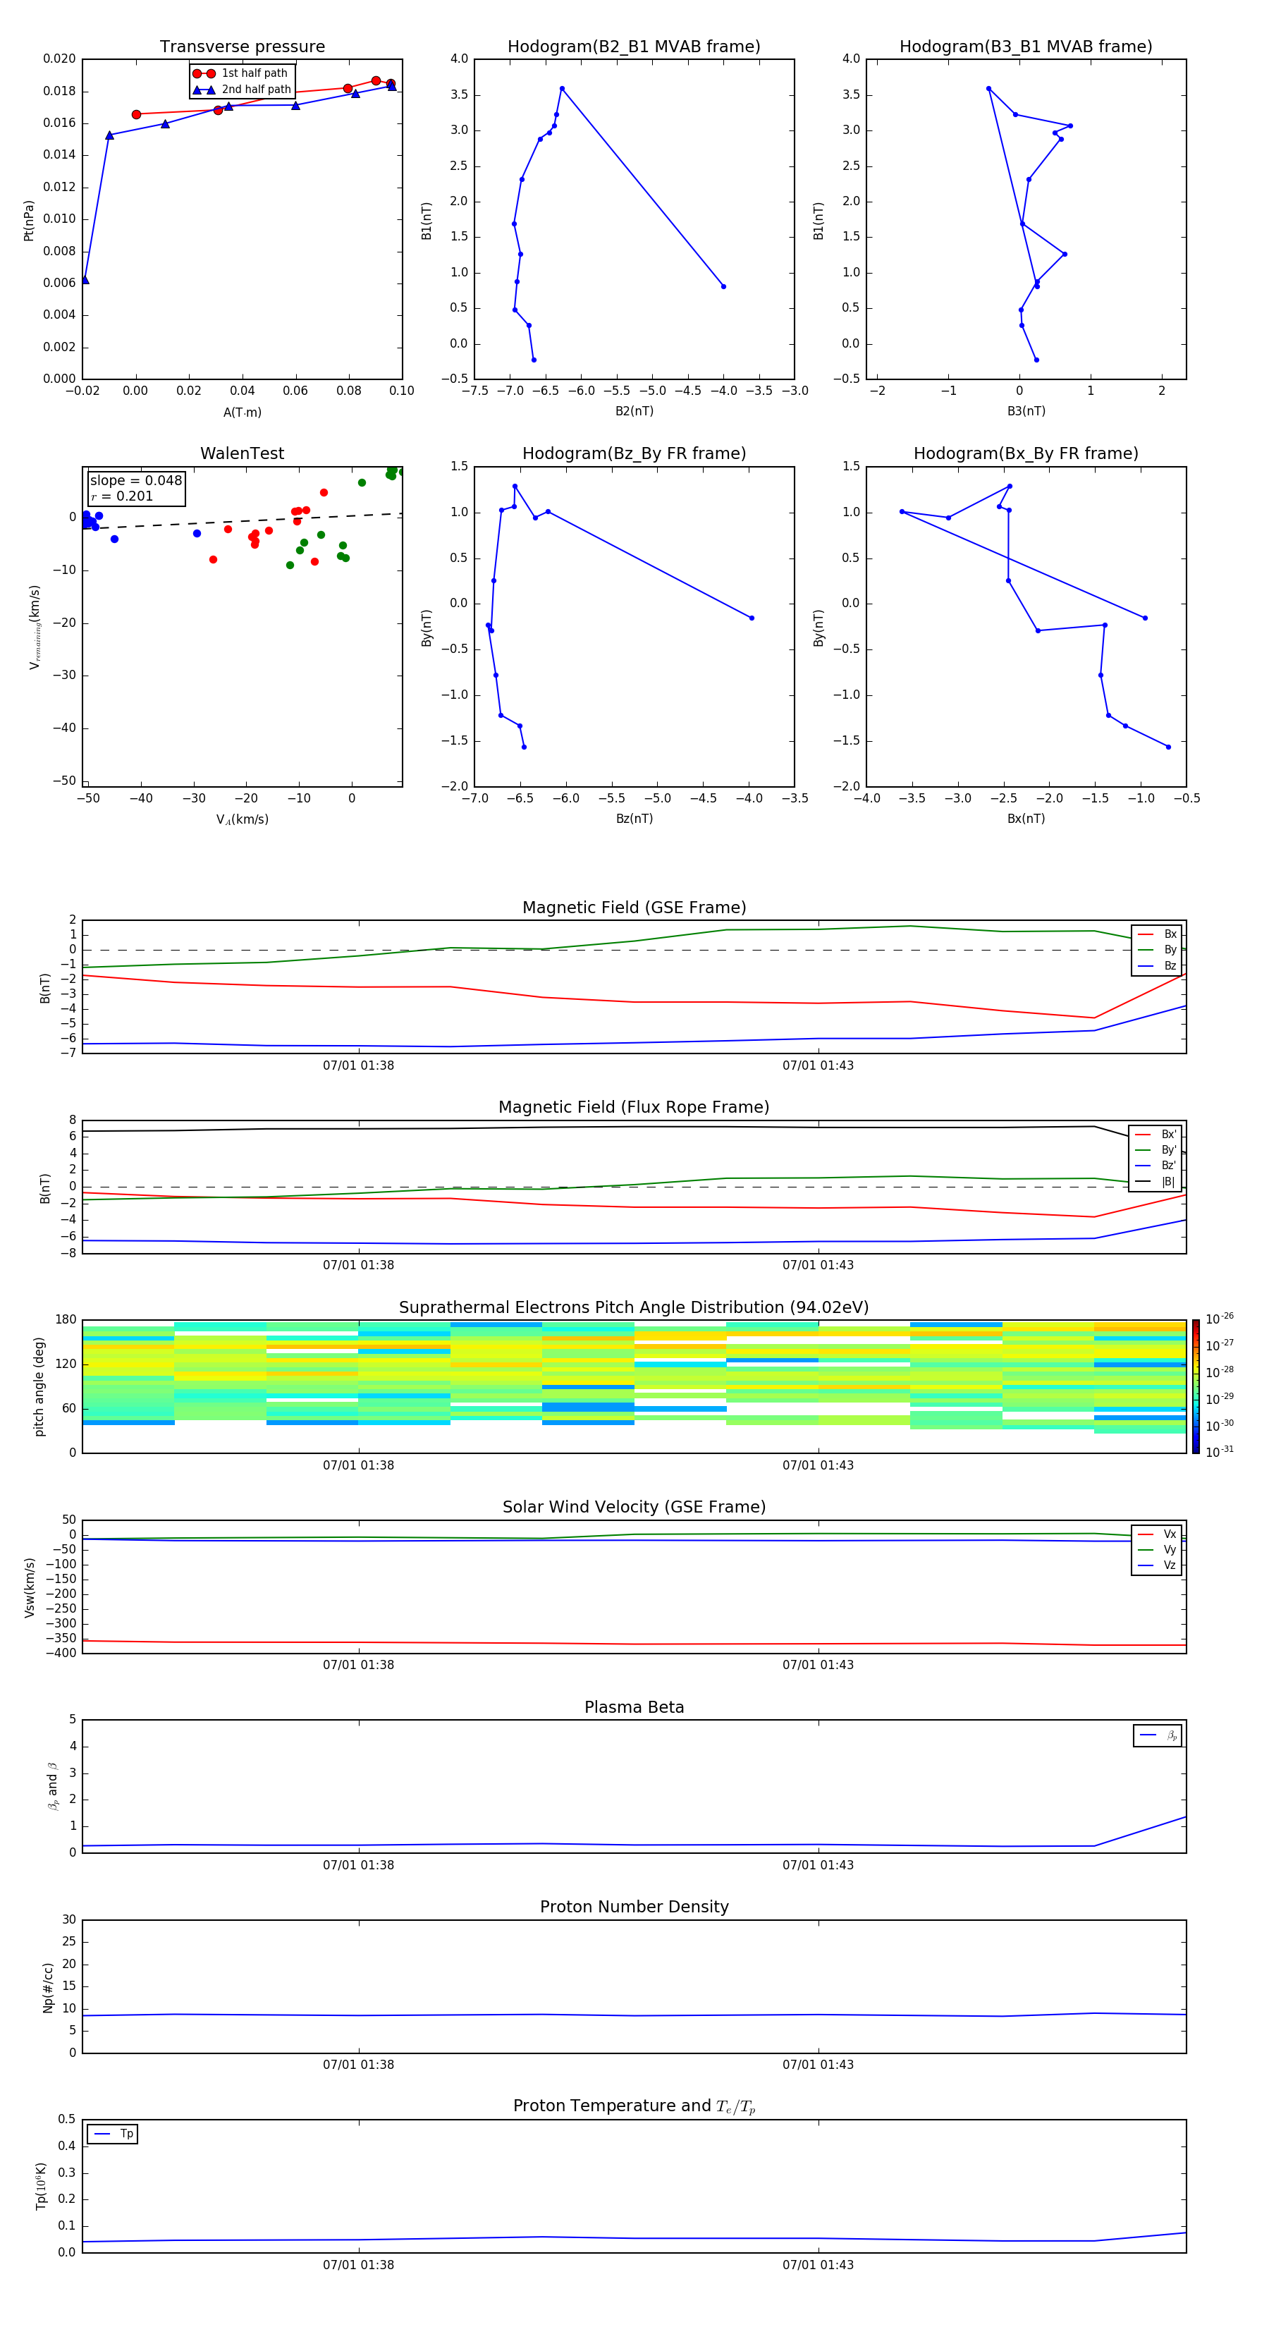The height and width of the screenshot is (2327, 1269).
Task: Click 'Bz' in GSE magnetic field legend
Action: pos(1158,967)
